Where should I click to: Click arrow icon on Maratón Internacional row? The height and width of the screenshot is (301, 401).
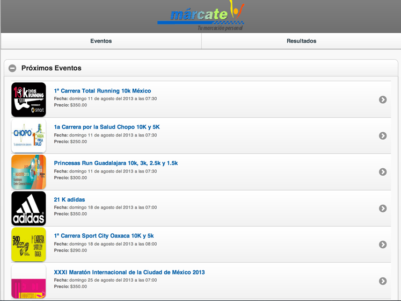(383, 281)
